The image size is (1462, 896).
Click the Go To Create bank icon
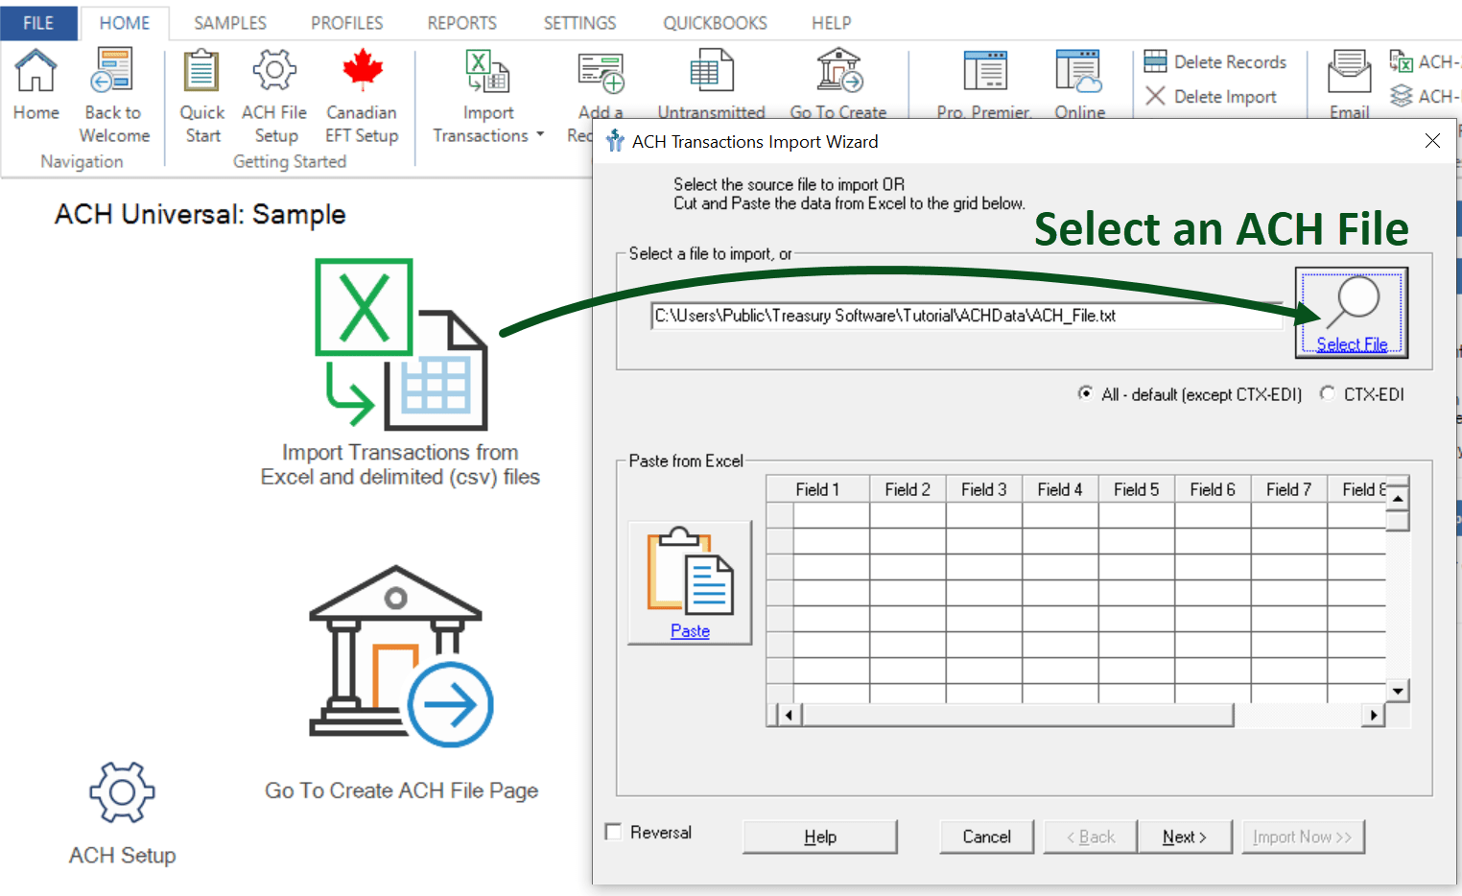[x=838, y=69]
